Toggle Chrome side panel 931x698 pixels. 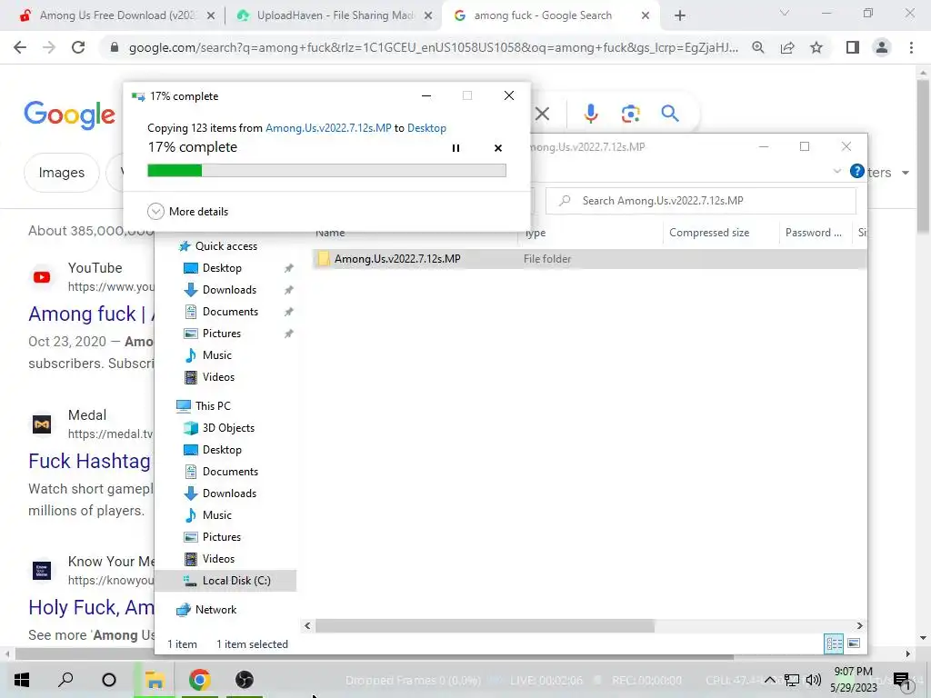pos(853,47)
